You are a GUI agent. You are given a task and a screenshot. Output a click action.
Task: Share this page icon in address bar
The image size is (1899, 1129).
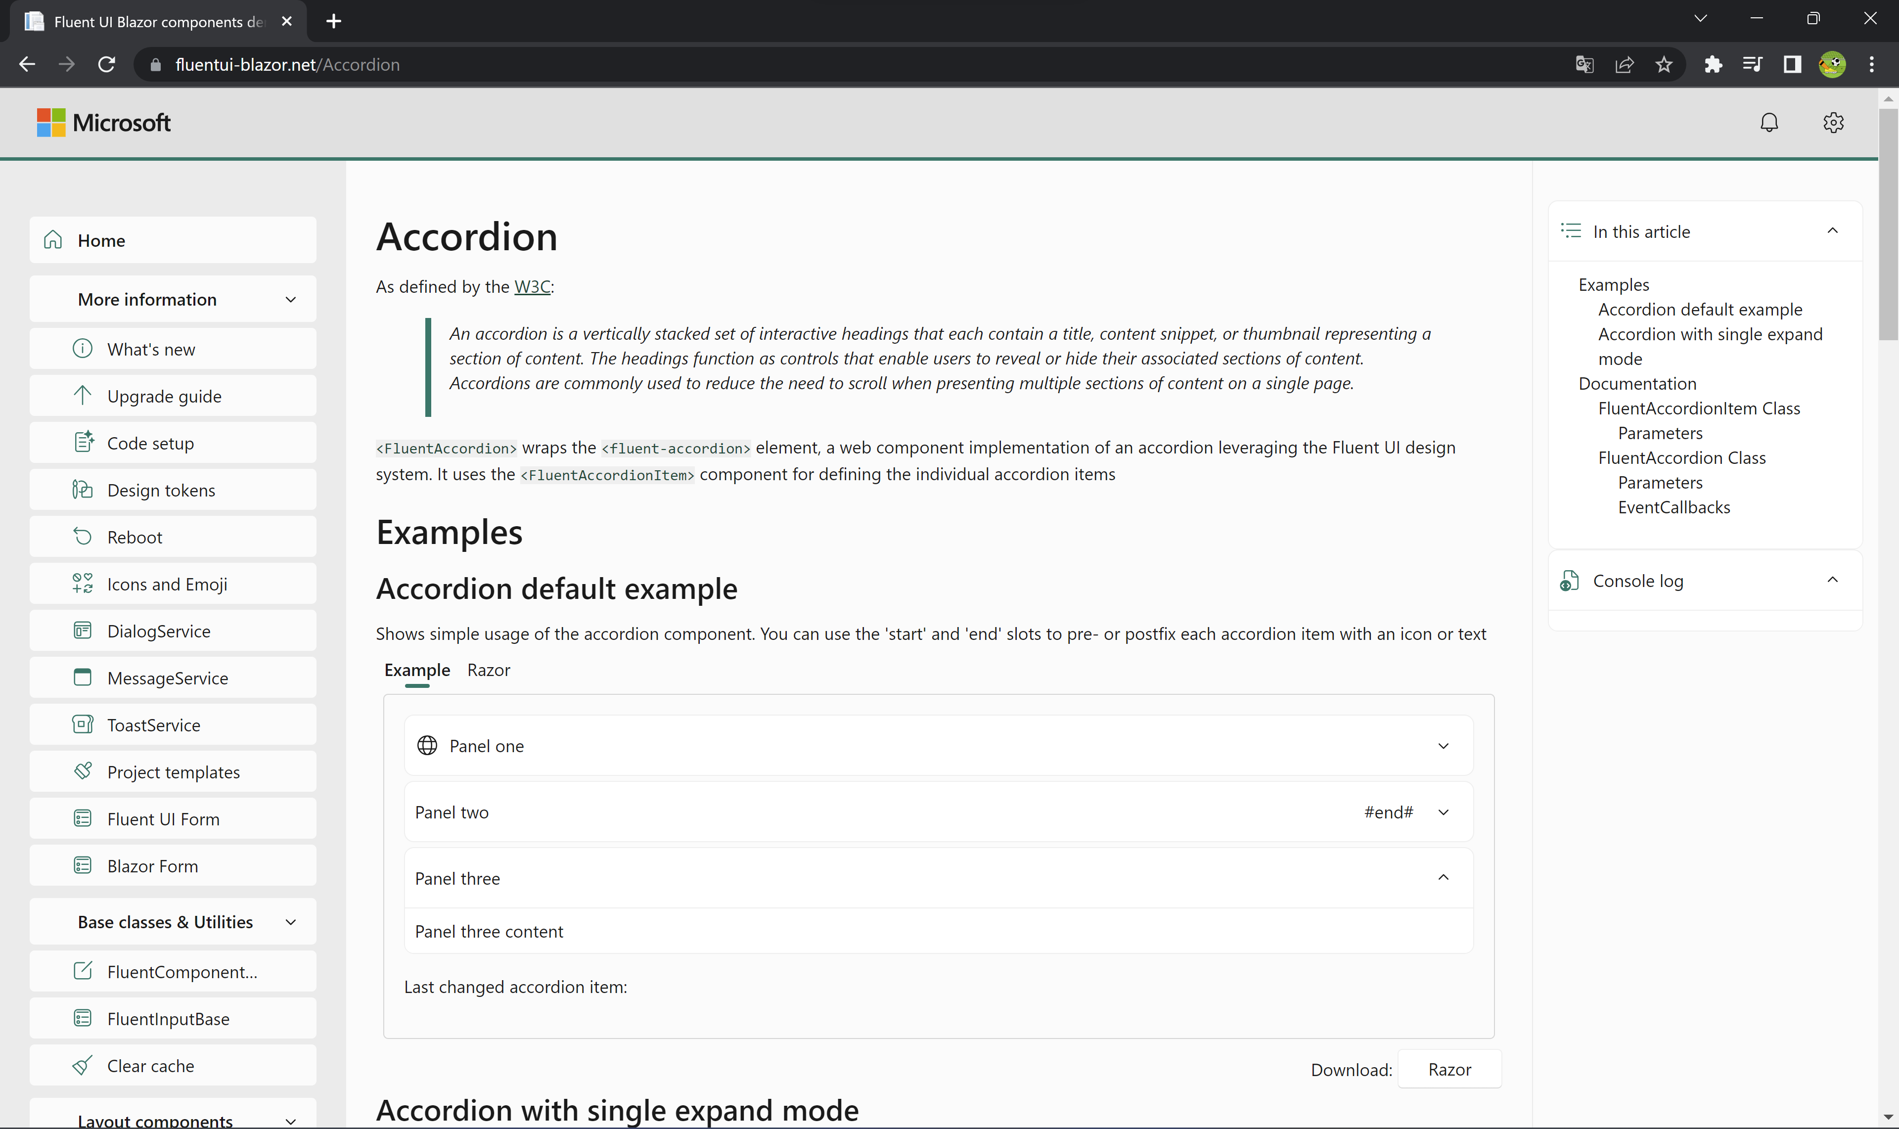tap(1625, 65)
